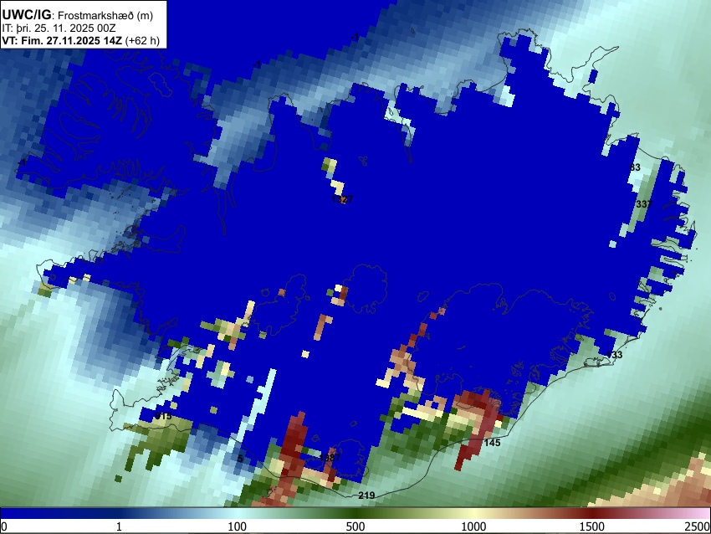The image size is (711, 534).
Task: Click the initial time "IT: þri. 25. 11. 2025 00Z"
Action: 59,28
